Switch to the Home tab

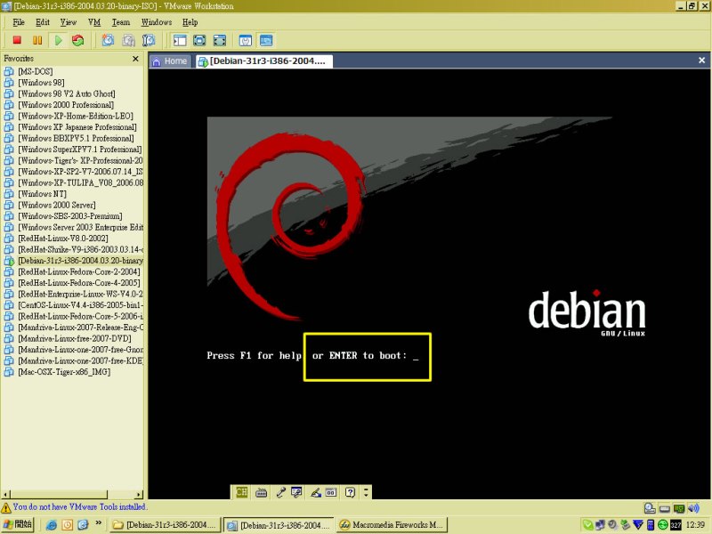tap(170, 61)
